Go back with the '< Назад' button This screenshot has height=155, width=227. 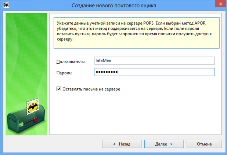click(121, 144)
